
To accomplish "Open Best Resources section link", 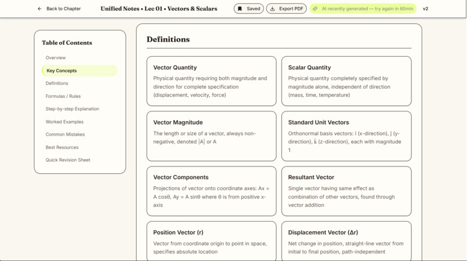I will coord(62,147).
